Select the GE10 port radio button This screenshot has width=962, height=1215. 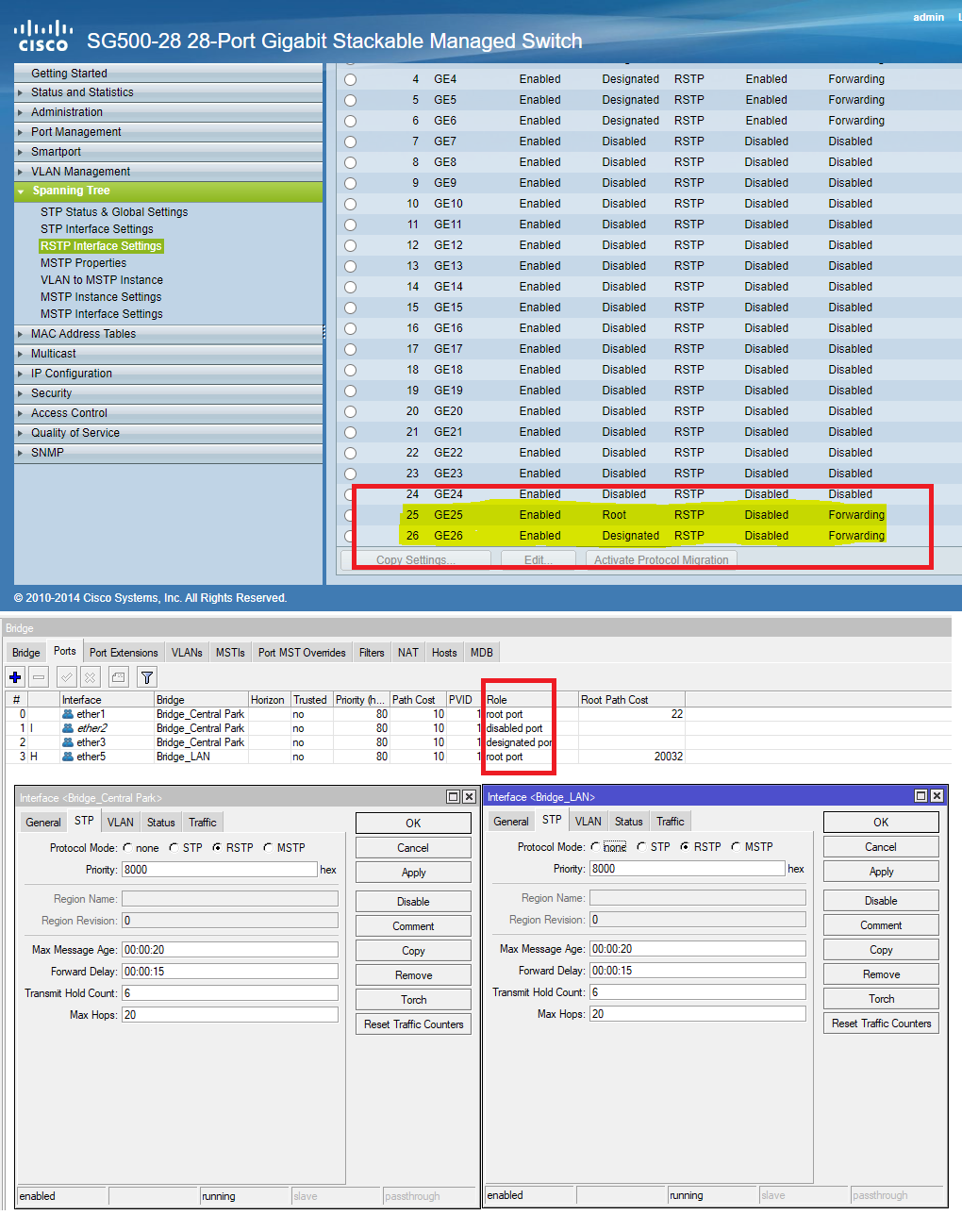click(351, 205)
